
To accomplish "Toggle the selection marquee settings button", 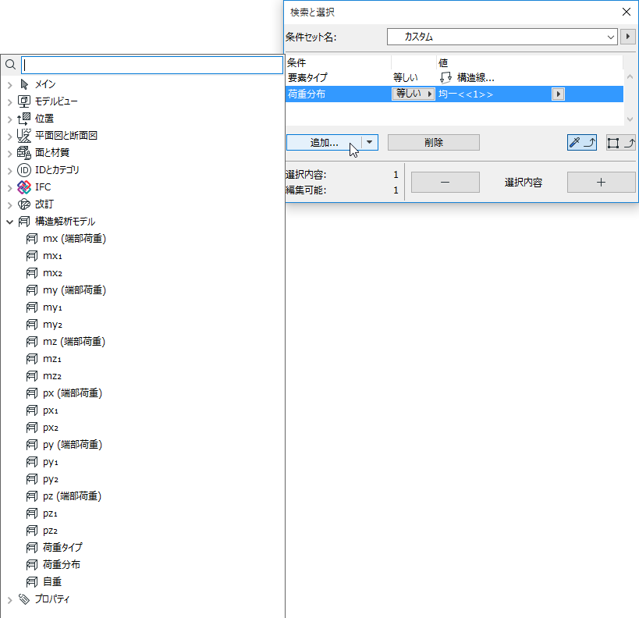I will point(621,143).
